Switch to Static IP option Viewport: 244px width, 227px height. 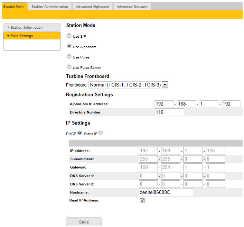(x=101, y=133)
